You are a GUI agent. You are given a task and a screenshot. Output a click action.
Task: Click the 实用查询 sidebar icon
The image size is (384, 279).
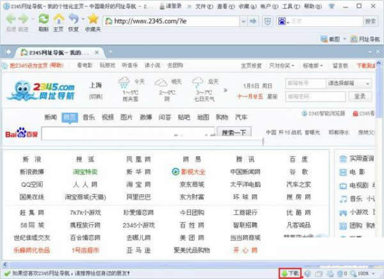pos(343,159)
